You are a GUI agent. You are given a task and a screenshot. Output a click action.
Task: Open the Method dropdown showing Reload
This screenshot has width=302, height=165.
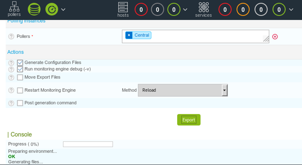[x=182, y=90]
